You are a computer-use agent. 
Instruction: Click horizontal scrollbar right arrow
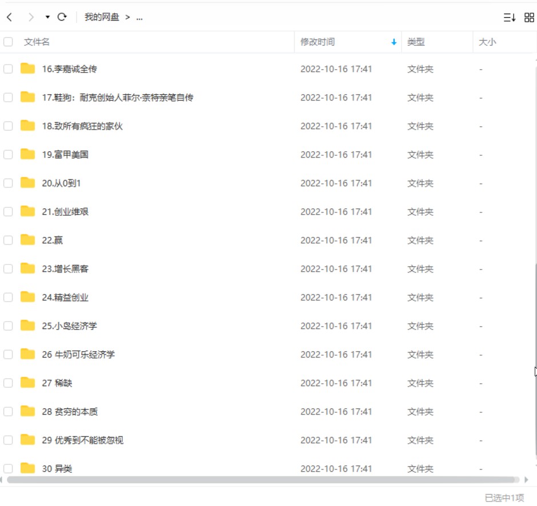[x=526, y=480]
